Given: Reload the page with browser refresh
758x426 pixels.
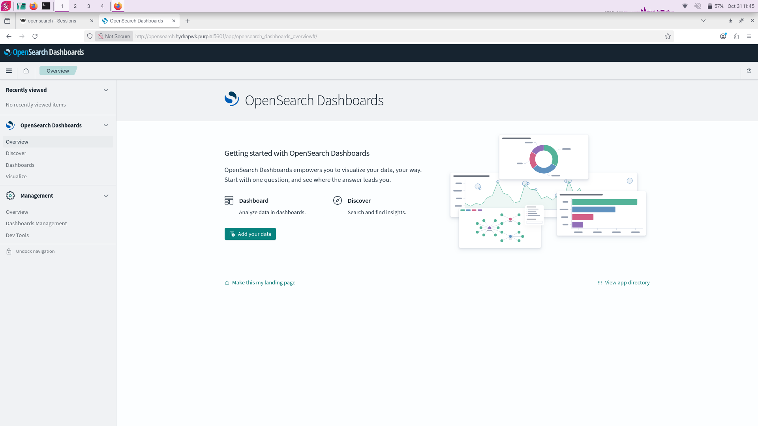Looking at the screenshot, I should pos(35,36).
